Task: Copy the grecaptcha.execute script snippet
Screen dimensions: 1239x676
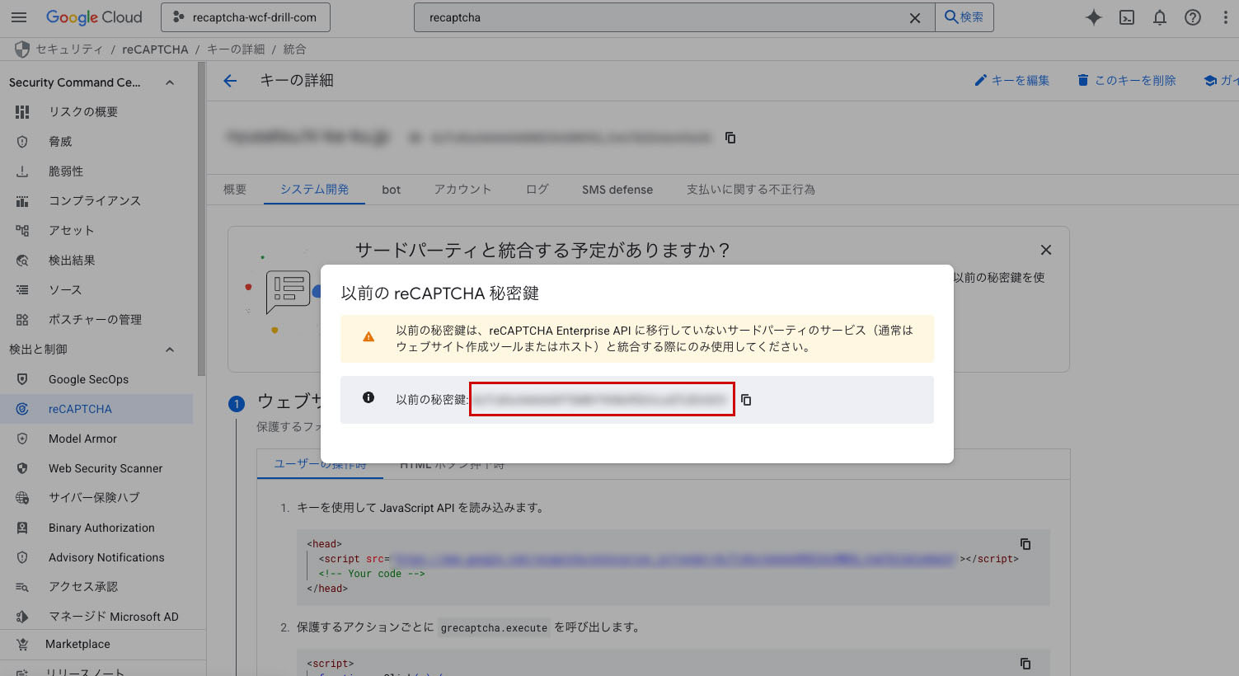Action: pos(1025,664)
